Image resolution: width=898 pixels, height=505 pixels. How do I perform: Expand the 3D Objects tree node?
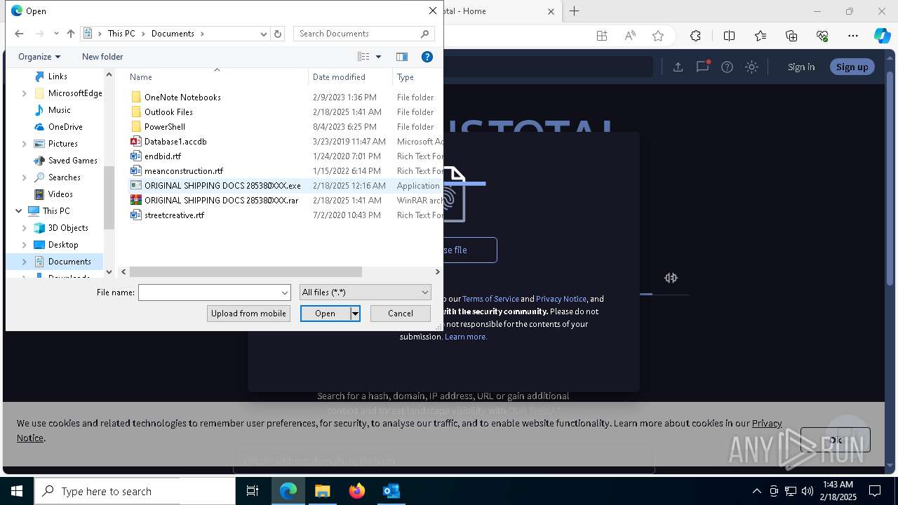coord(25,228)
